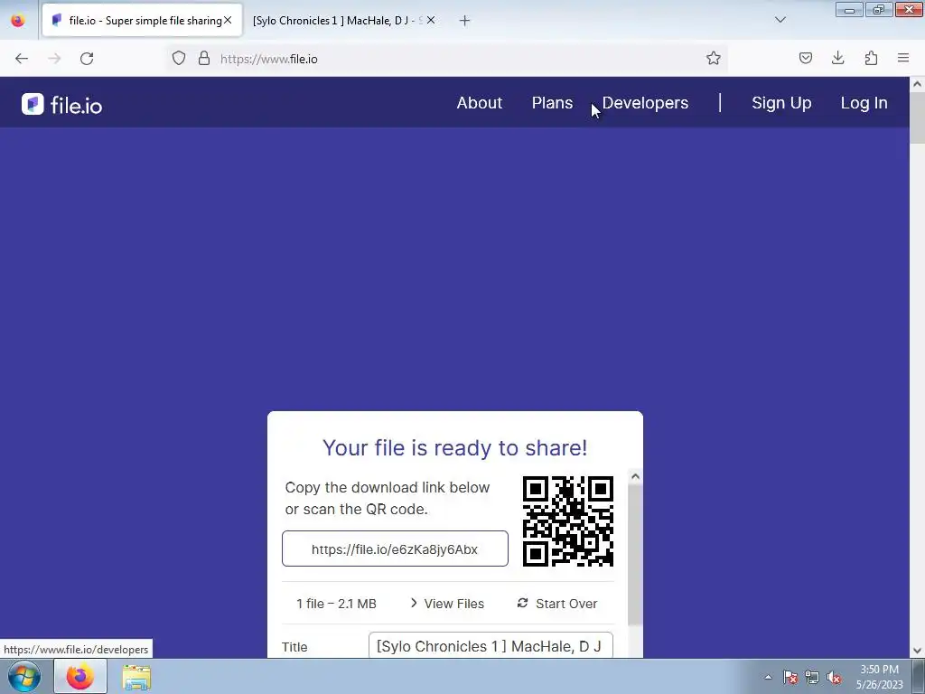Image resolution: width=925 pixels, height=694 pixels.
Task: Open the tracking protection shield icon
Action: click(179, 58)
